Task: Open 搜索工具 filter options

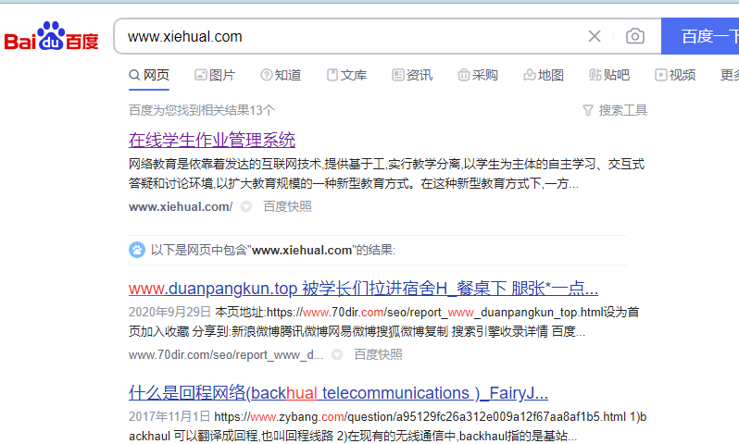Action: [x=615, y=110]
